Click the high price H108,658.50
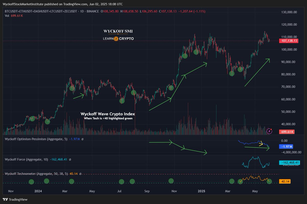This screenshot has height=204, width=307. [129, 11]
